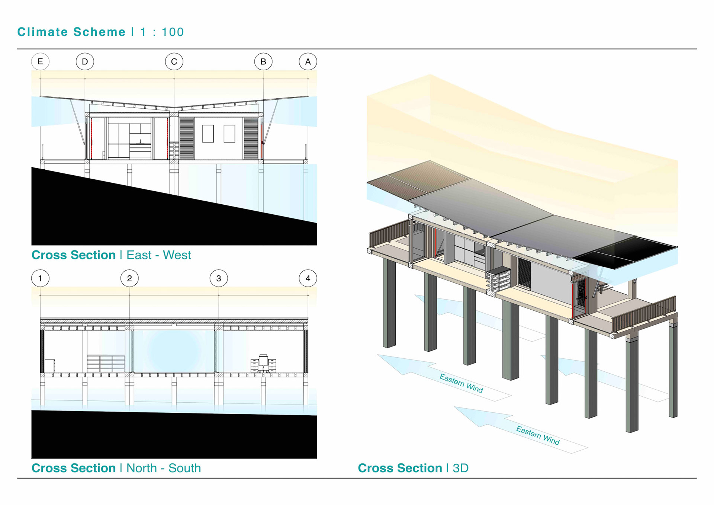Click the left square window in East-West section

(208, 134)
